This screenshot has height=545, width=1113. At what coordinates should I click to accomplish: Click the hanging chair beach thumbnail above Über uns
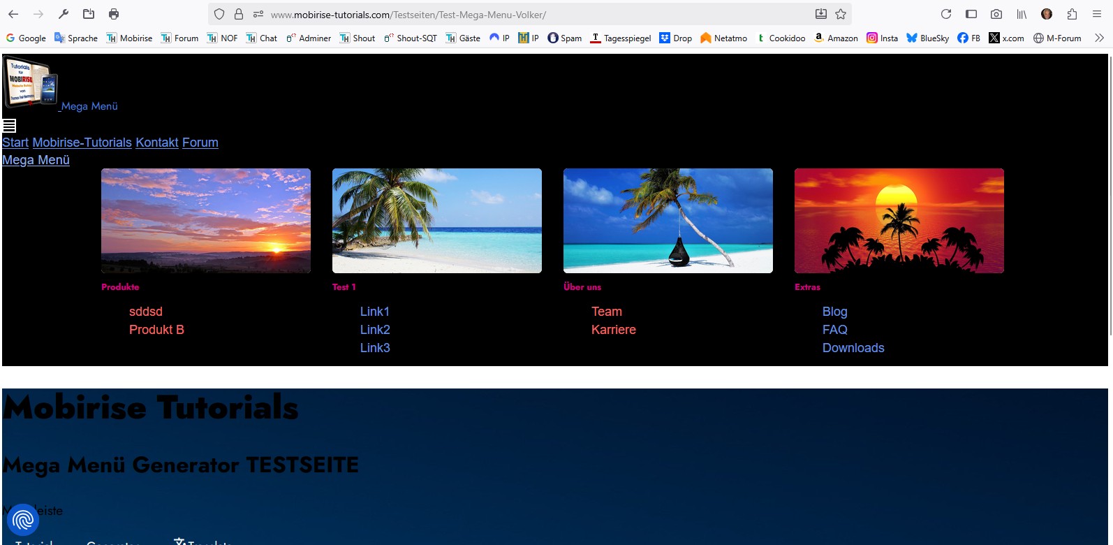pos(668,221)
